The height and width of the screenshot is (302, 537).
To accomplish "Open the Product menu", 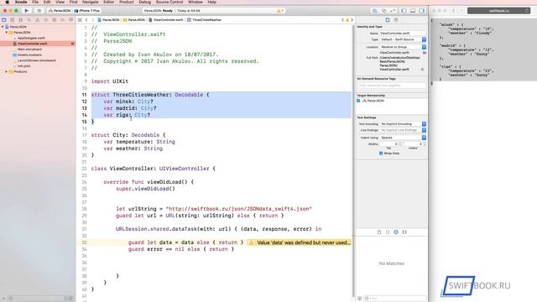I will point(127,2).
